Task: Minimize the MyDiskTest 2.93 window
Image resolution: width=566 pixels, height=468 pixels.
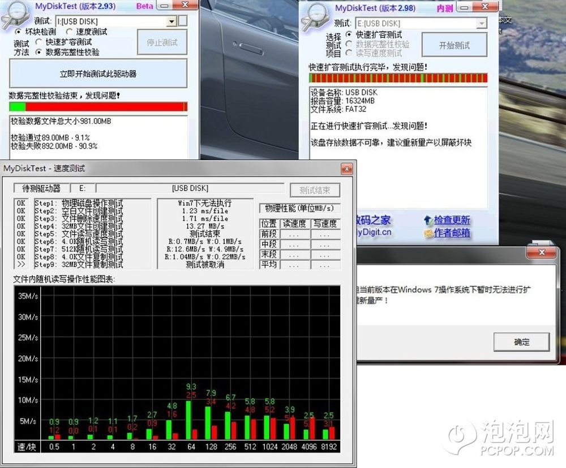Action: [164, 6]
